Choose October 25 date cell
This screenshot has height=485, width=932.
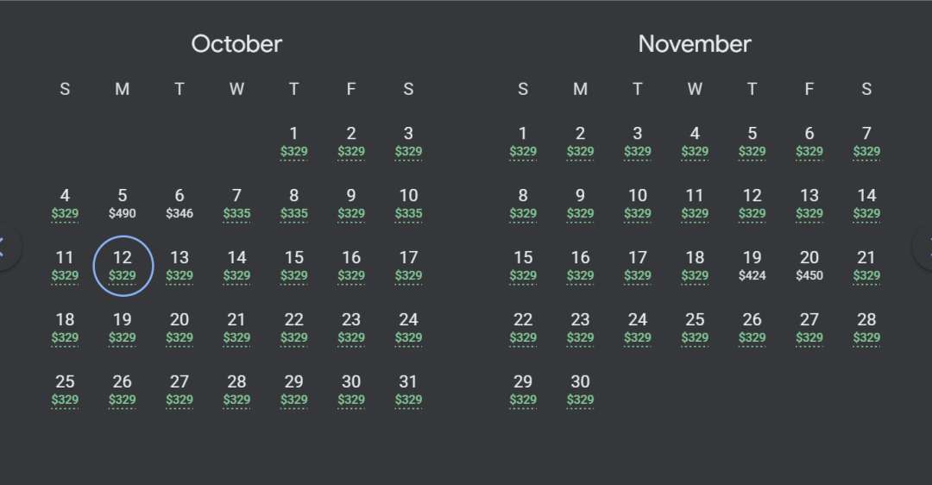coord(65,390)
